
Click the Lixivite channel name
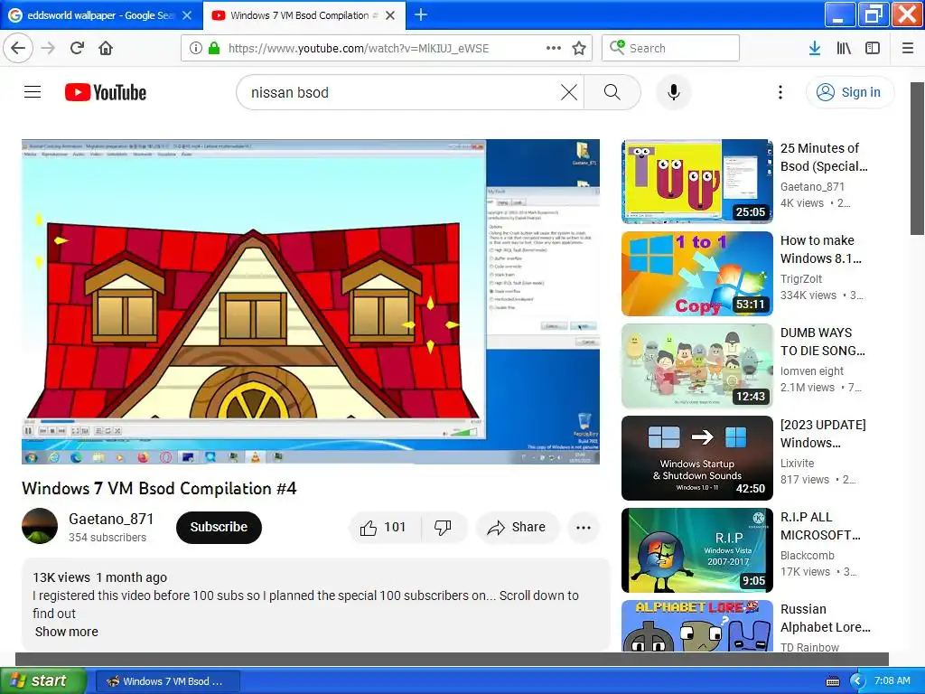(797, 464)
